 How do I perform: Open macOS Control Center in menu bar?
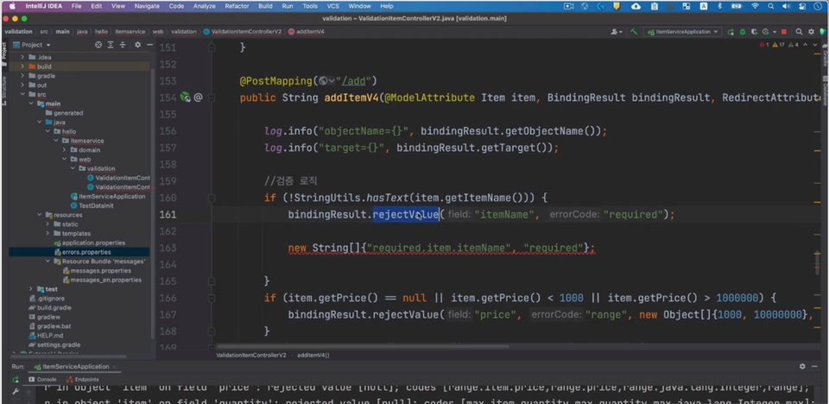click(x=802, y=6)
